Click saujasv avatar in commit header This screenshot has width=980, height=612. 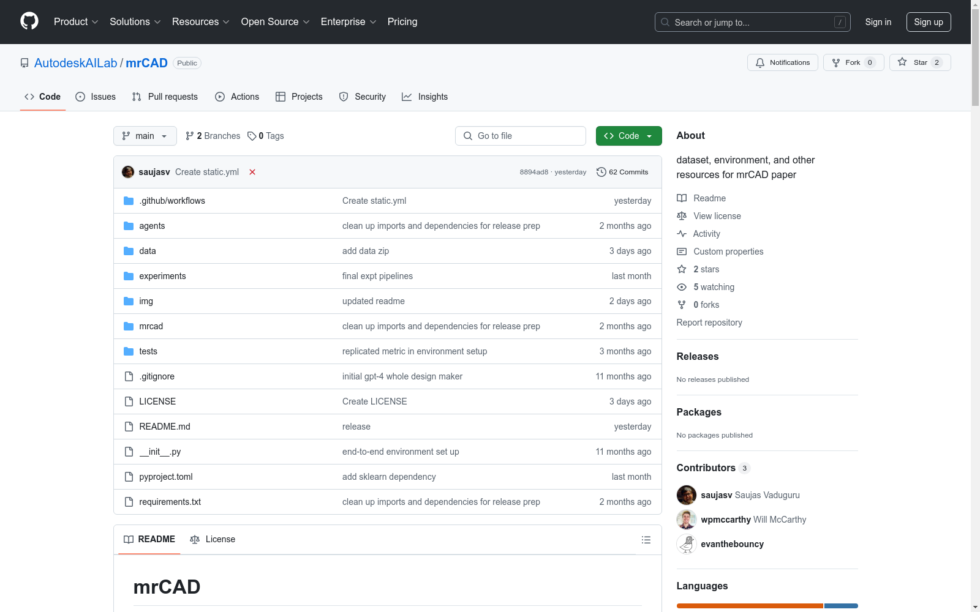click(128, 172)
